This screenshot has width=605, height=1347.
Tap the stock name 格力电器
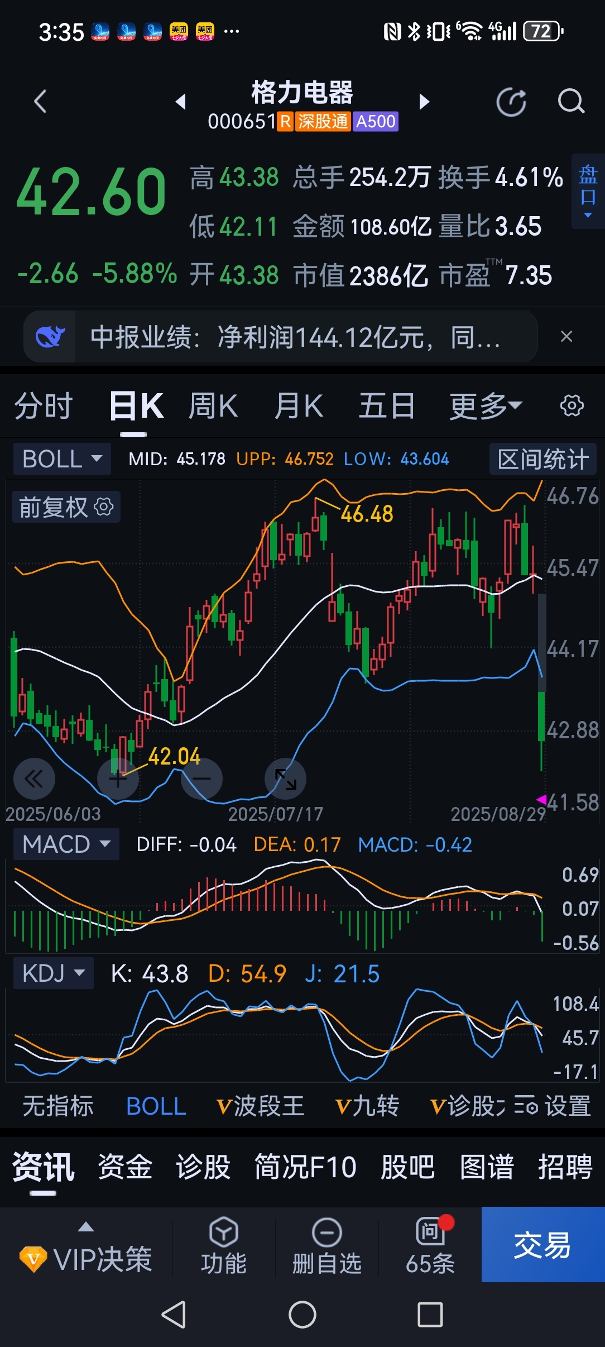point(302,92)
